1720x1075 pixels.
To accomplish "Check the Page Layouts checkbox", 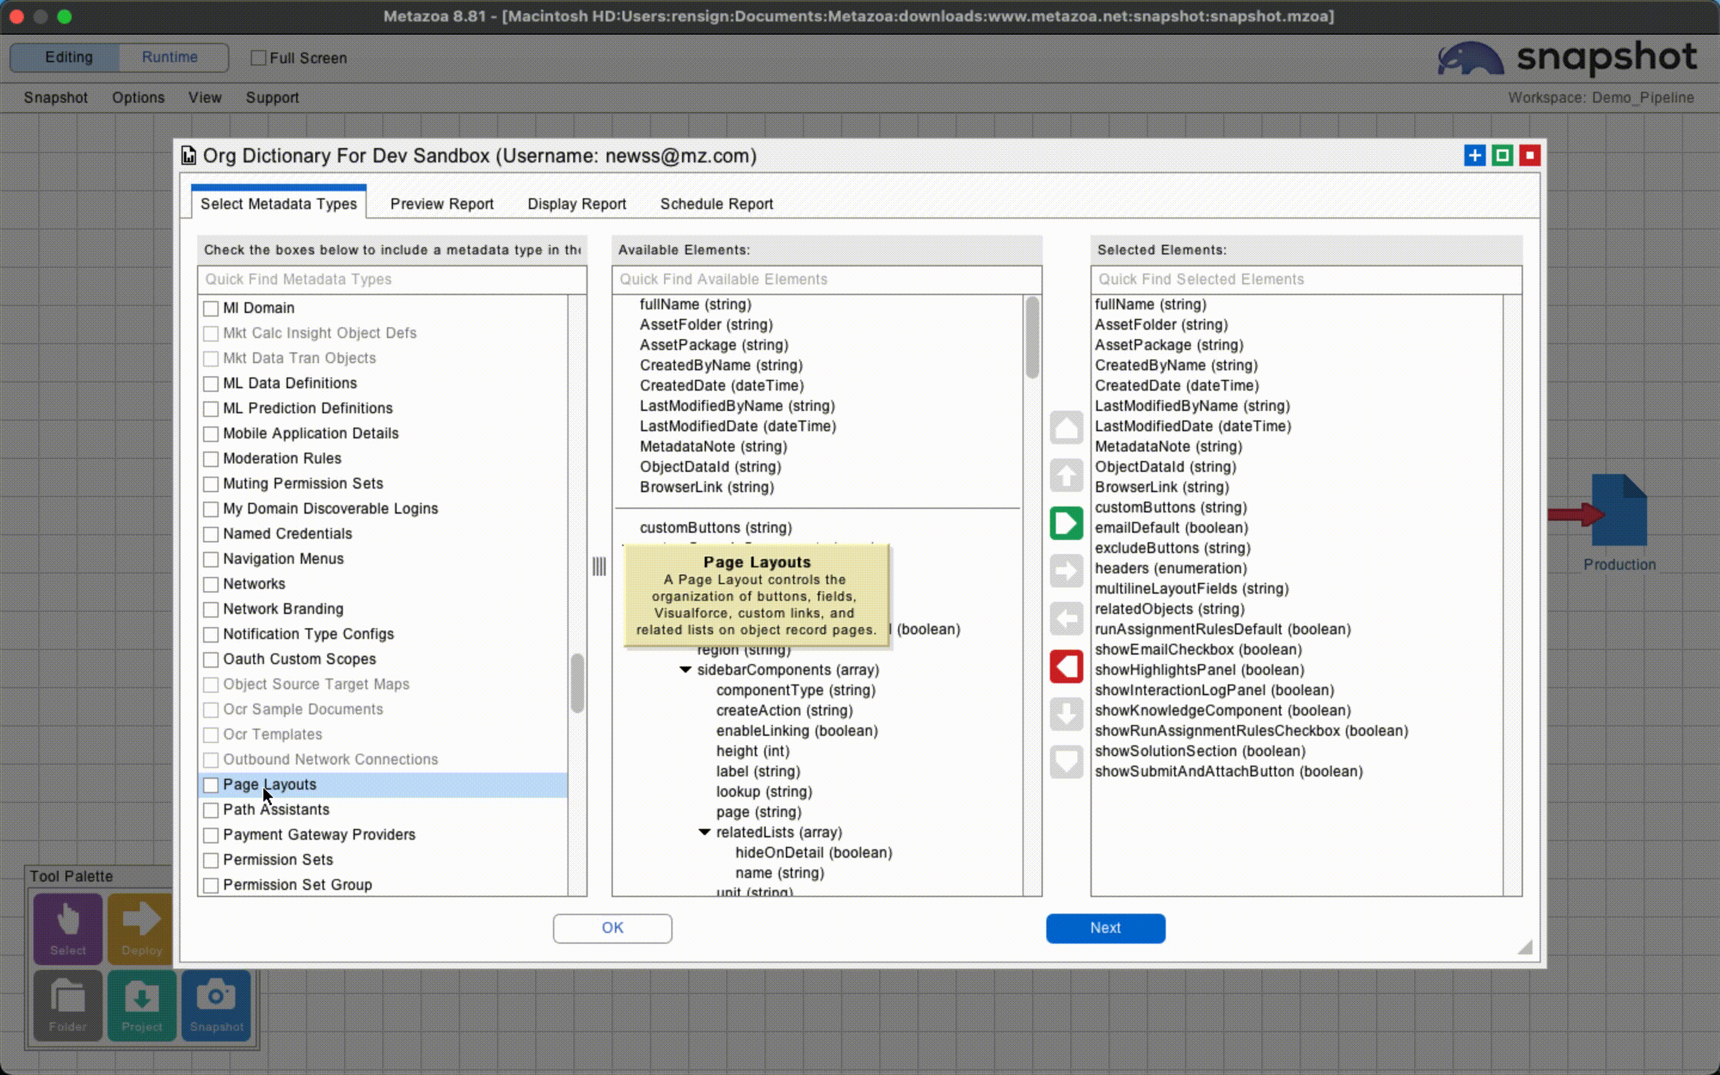I will [211, 785].
